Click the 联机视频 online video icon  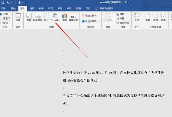[x=108, y=17]
